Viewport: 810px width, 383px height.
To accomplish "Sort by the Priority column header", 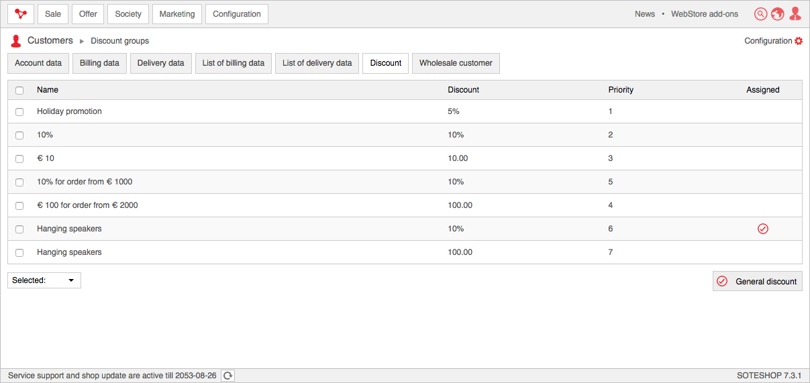I will 621,90.
